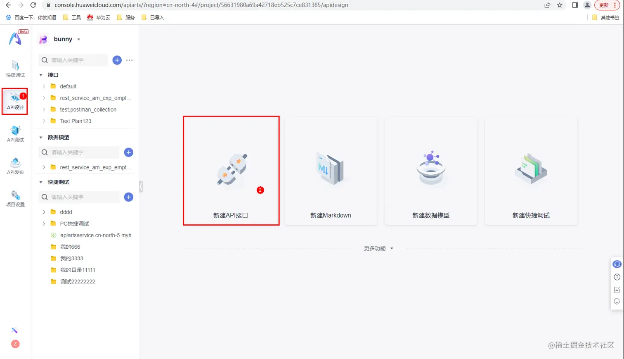Open the three-dot more menu beside interface search

pyautogui.click(x=130, y=60)
